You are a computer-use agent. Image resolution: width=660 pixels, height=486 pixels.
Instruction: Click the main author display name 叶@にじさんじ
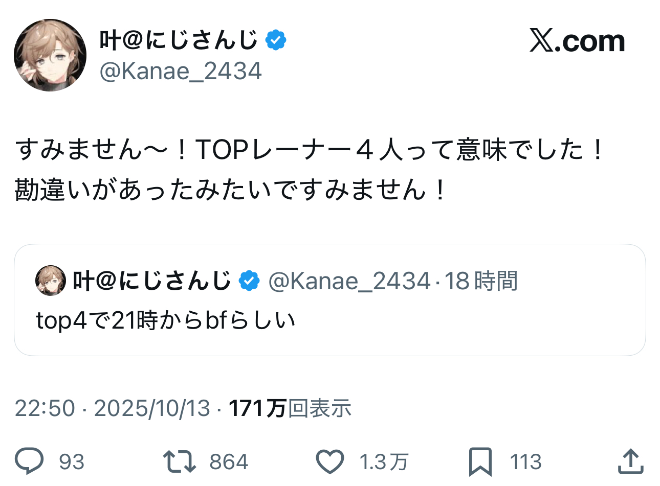click(x=179, y=40)
